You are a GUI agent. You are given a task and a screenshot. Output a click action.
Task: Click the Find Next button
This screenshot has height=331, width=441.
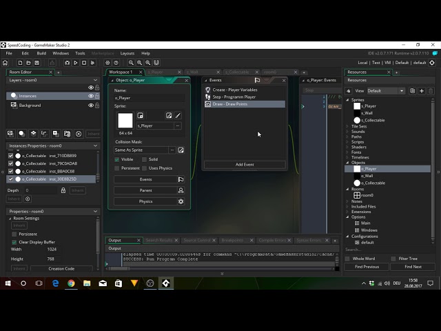413,267
